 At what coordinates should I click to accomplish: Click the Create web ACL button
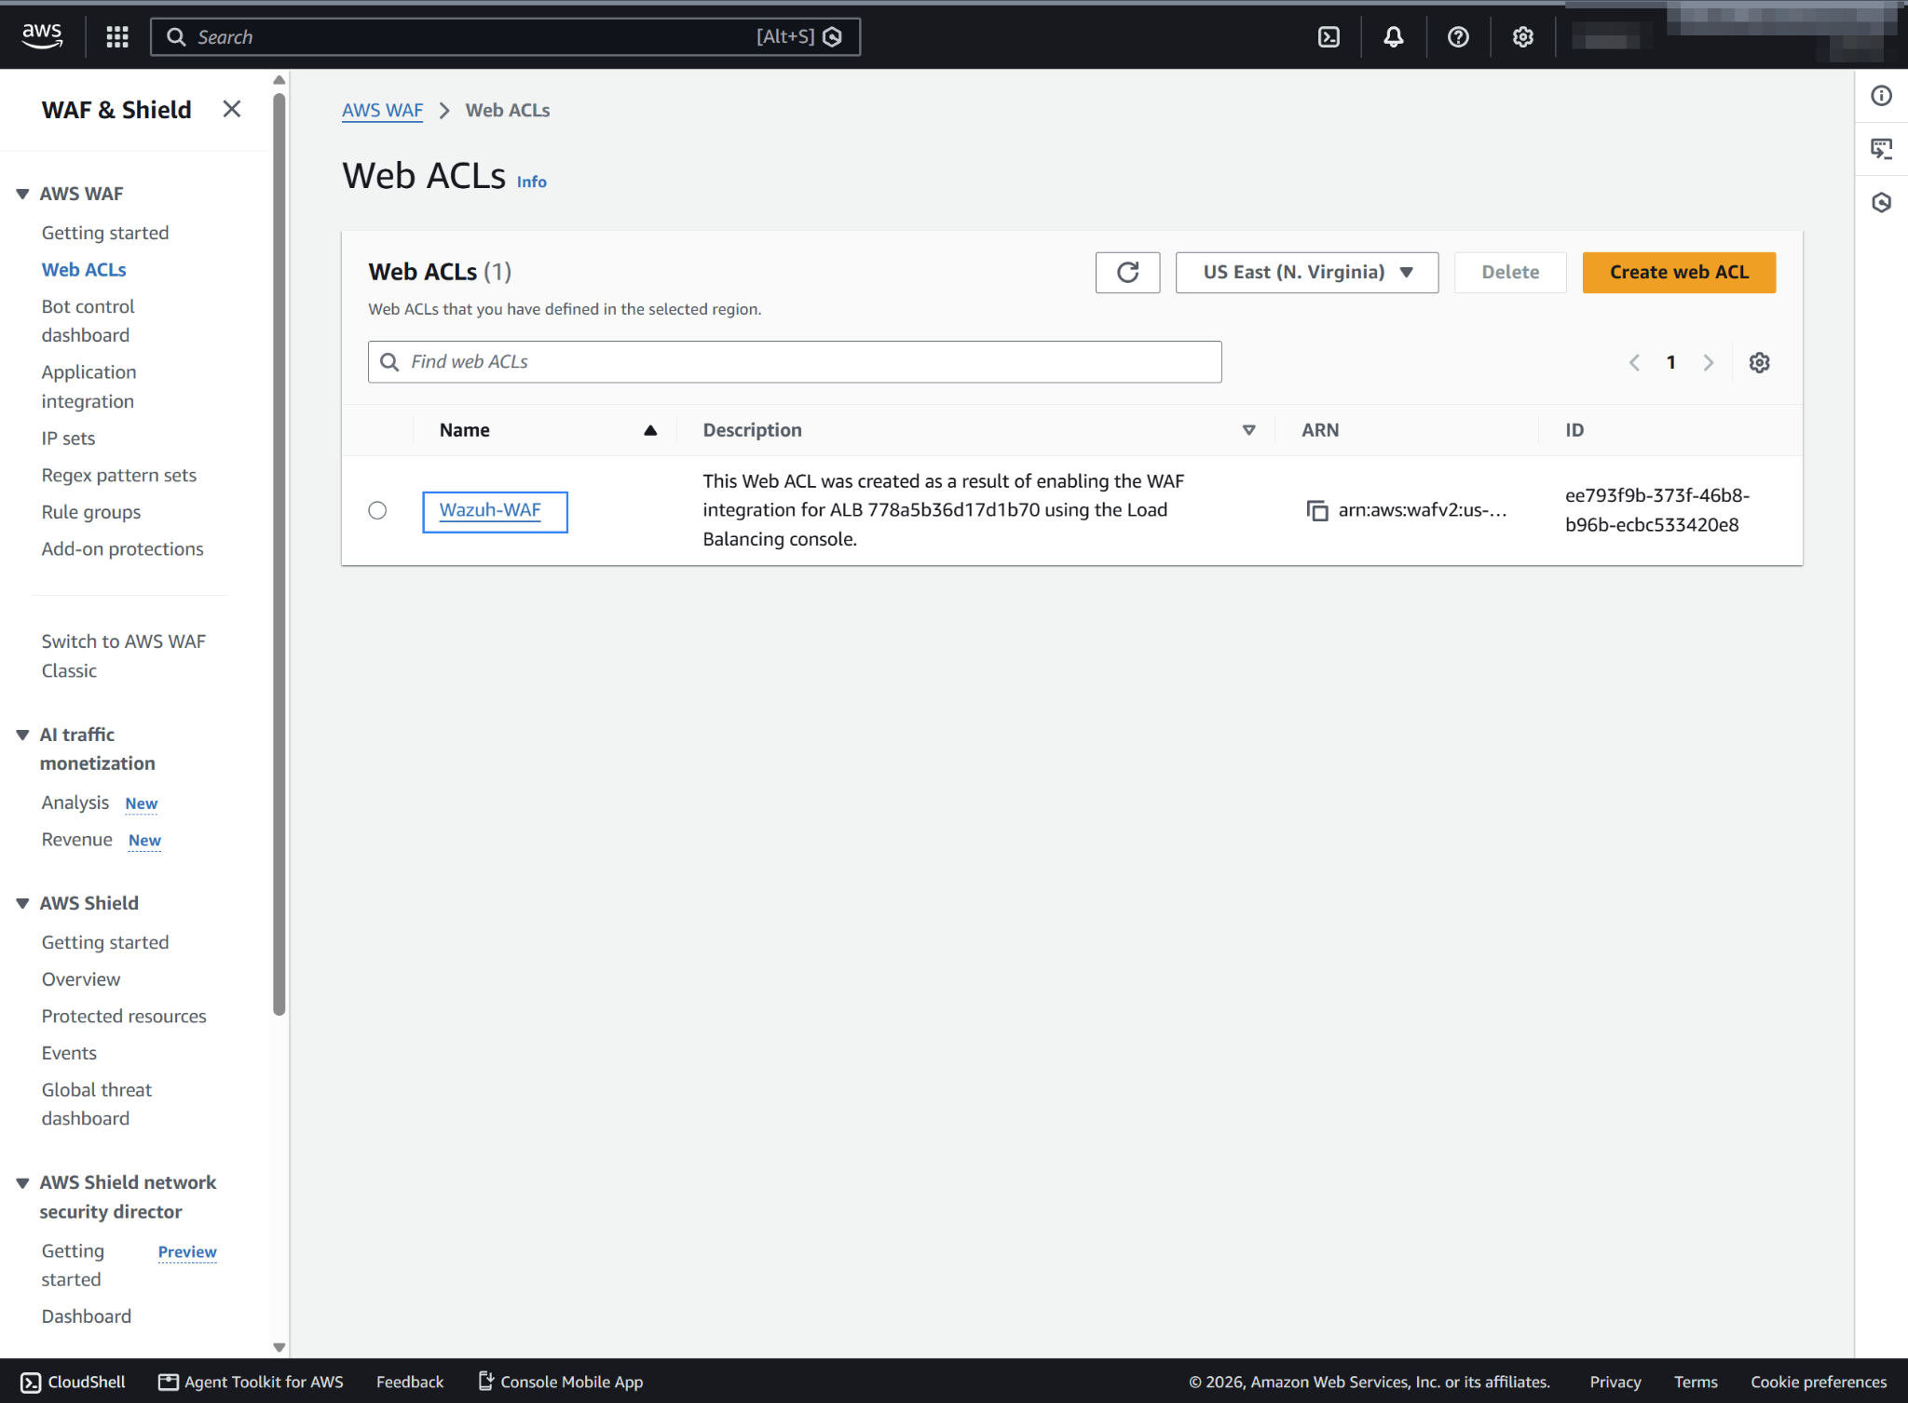click(x=1679, y=273)
